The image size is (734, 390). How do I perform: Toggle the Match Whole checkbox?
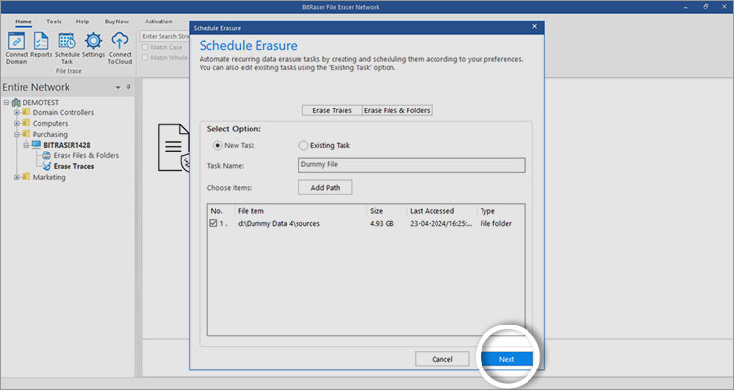tap(145, 57)
